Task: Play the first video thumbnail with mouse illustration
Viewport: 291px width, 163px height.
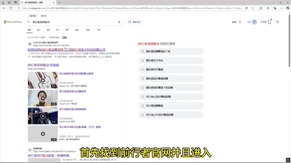Action: tap(43, 81)
